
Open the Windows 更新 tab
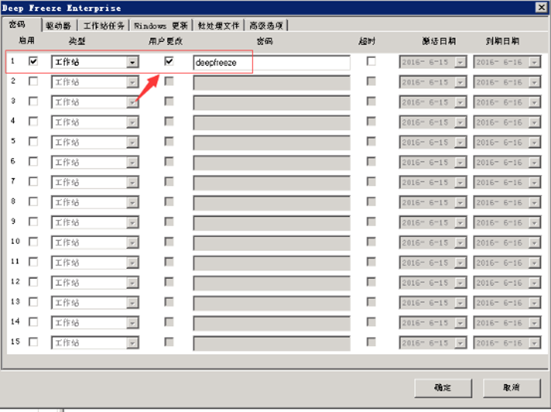(161, 25)
